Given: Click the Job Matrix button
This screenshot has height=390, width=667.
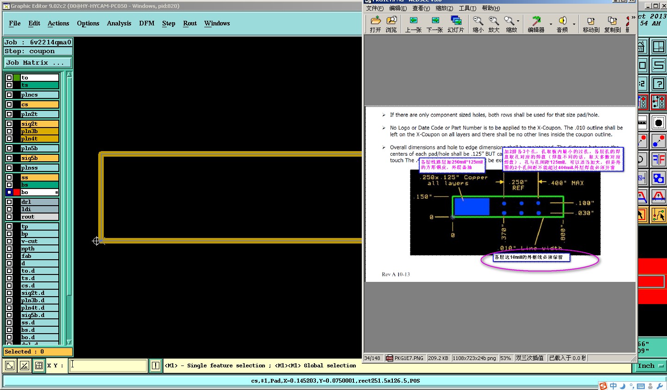Looking at the screenshot, I should click(38, 63).
